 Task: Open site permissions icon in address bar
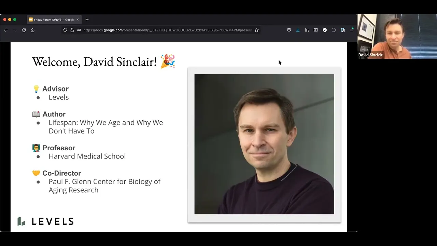[x=79, y=30]
